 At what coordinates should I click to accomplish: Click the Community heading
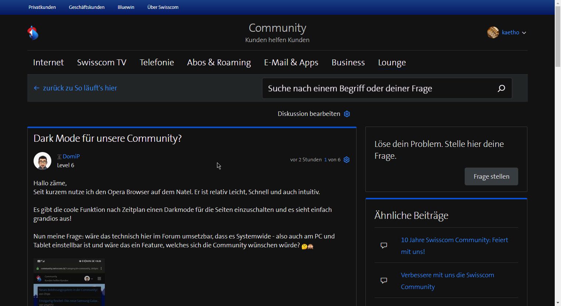pyautogui.click(x=278, y=28)
